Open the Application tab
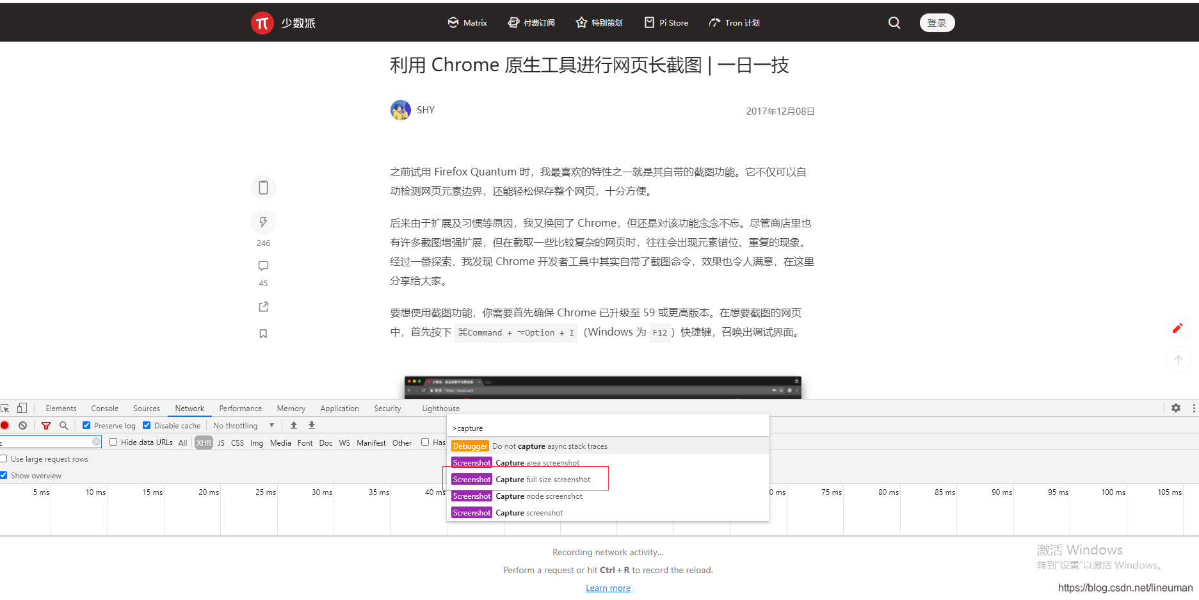 (x=339, y=409)
